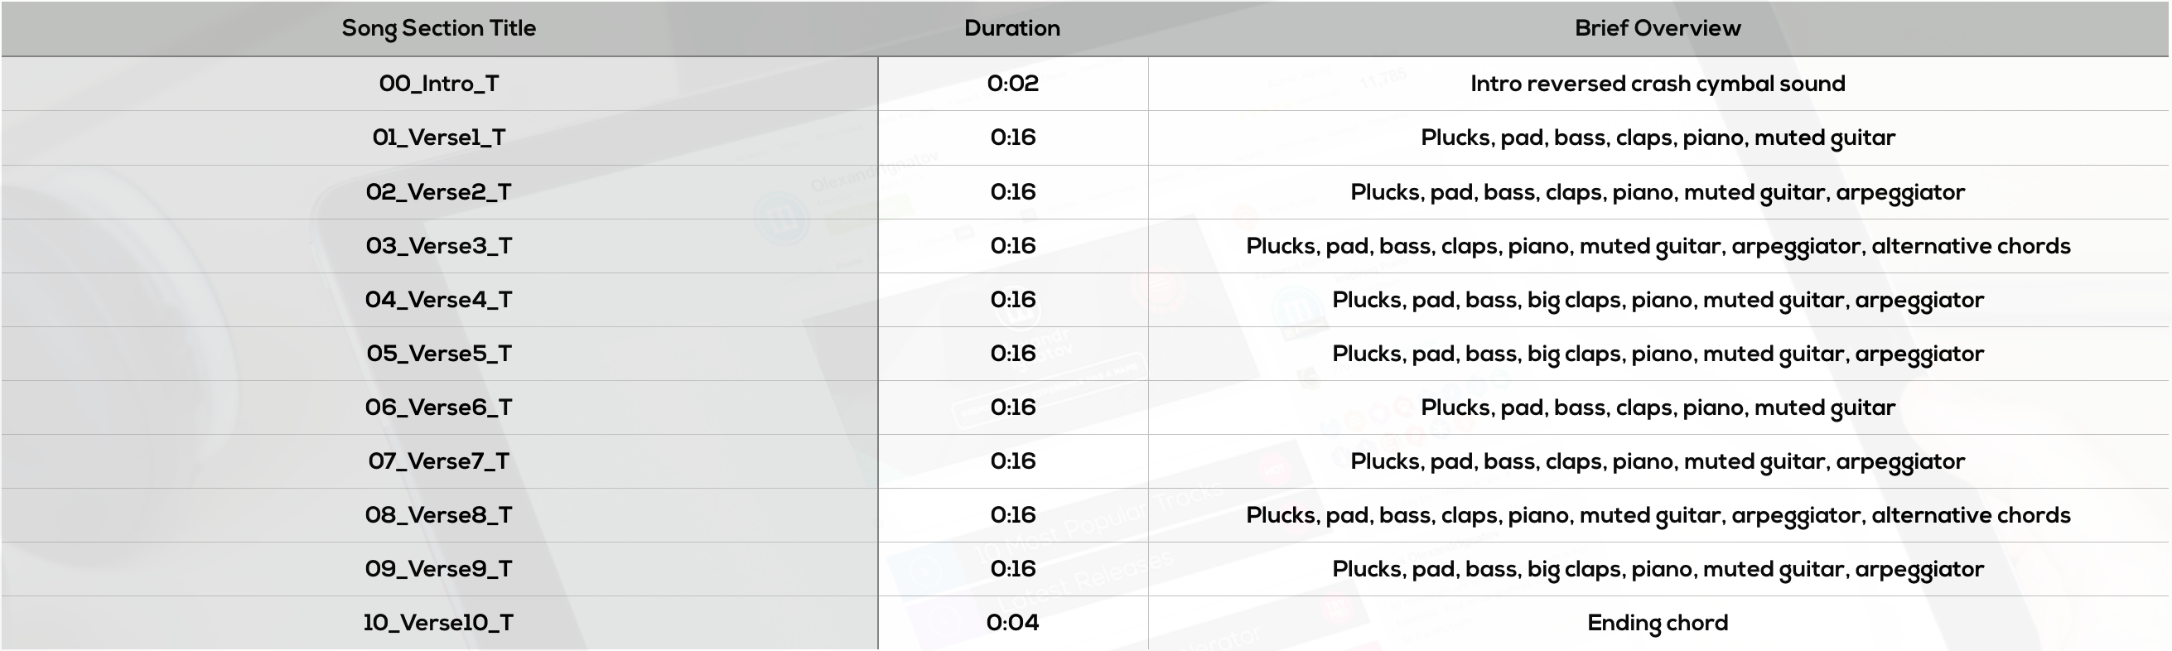2172x651 pixels.
Task: Select the 00_Intro_T row title
Action: click(x=438, y=84)
